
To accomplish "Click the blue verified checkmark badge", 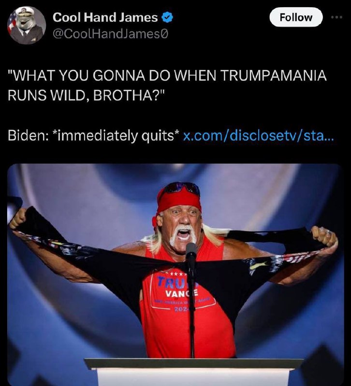I will [x=167, y=17].
